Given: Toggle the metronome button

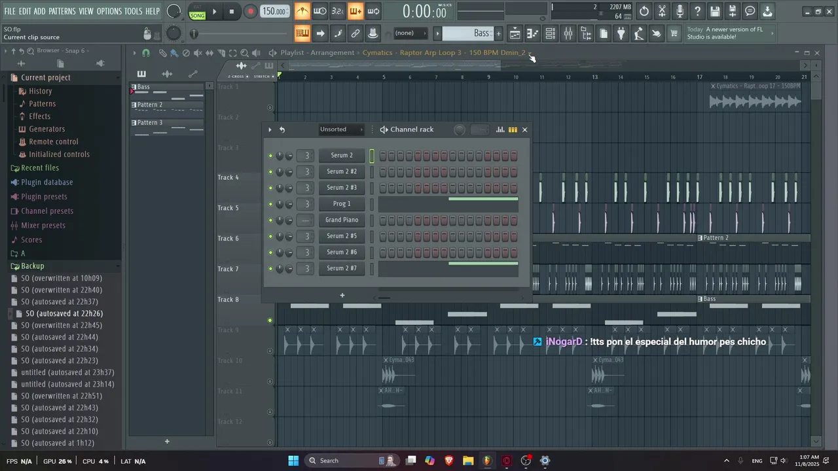Looking at the screenshot, I should (x=302, y=11).
